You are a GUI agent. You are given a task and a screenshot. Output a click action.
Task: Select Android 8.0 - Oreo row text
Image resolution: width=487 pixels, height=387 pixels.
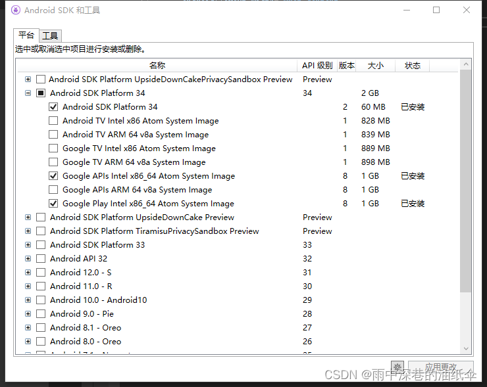click(x=86, y=342)
